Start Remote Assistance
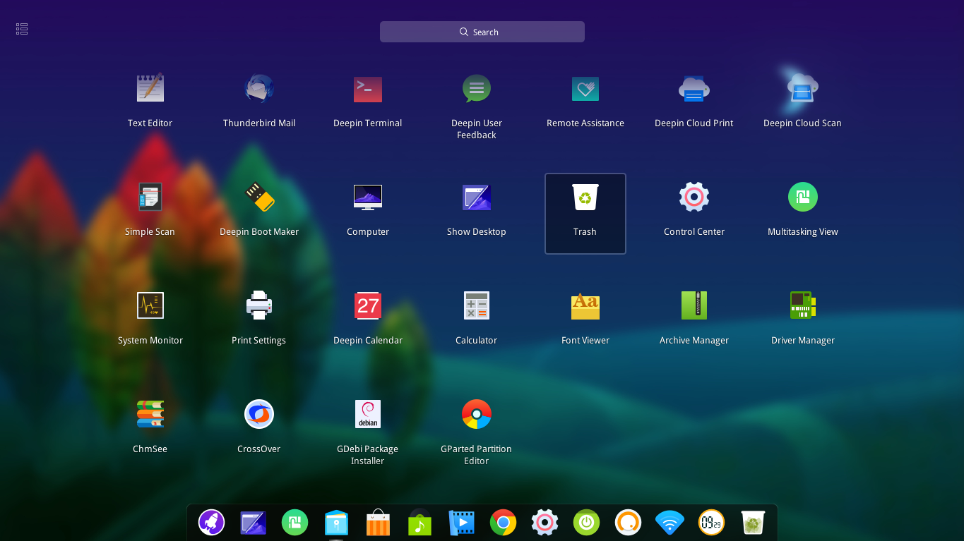This screenshot has width=964, height=541. point(585,99)
